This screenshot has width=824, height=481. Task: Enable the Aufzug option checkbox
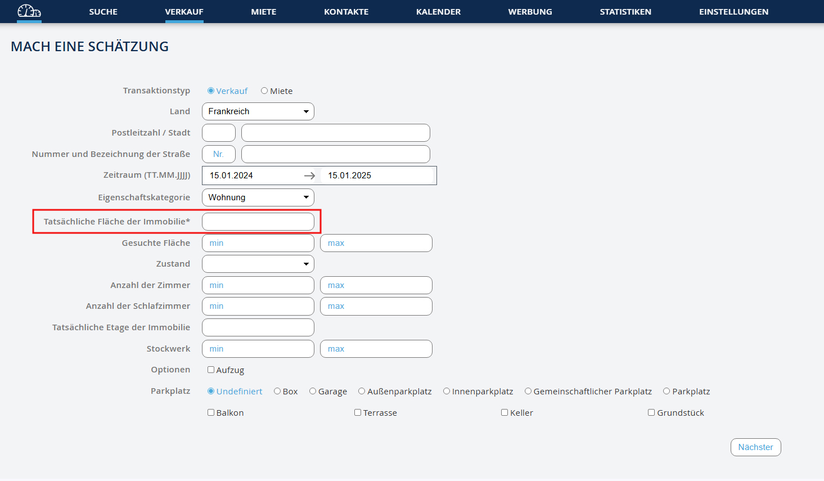(x=211, y=370)
